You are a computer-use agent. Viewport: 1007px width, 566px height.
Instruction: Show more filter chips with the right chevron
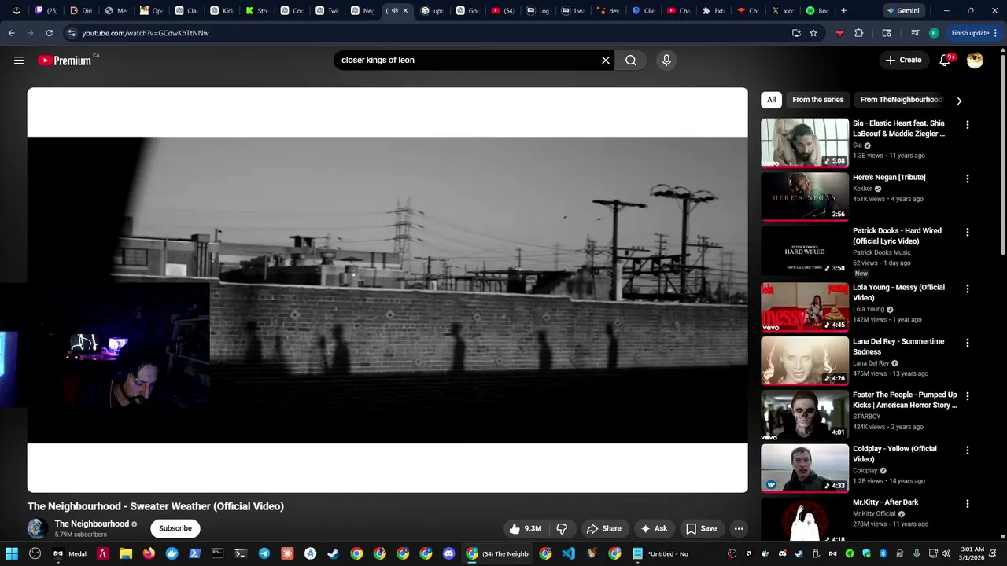click(x=958, y=101)
